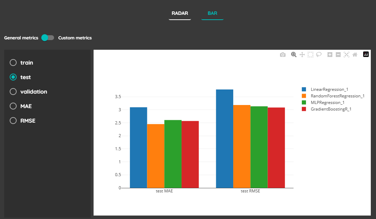
Task: Choose the Lasso Select tool
Action: 319,54
